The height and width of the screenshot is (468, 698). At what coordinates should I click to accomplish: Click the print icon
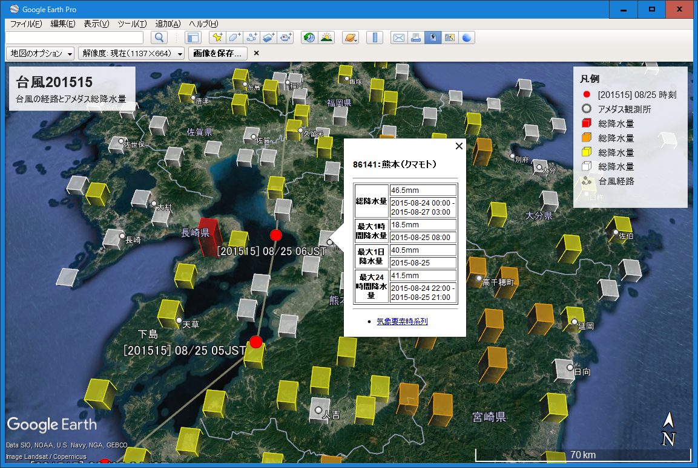click(416, 37)
